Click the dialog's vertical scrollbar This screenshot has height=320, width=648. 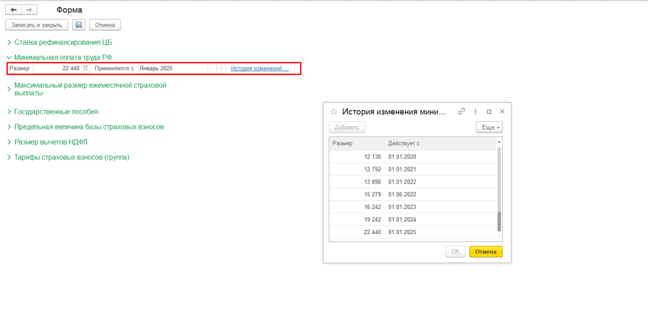[499, 222]
